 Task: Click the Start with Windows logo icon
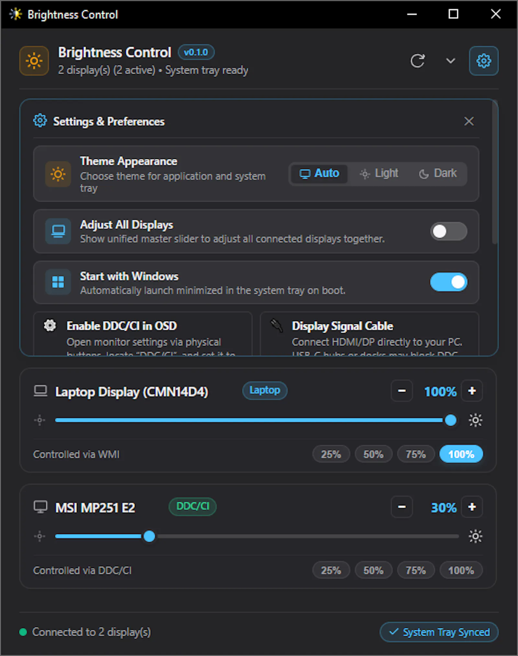tap(58, 282)
